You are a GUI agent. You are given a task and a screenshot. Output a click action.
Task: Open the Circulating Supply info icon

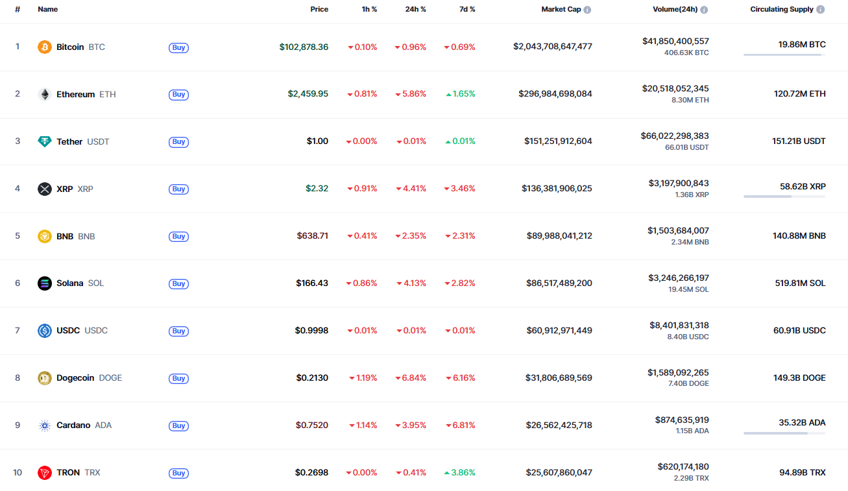821,10
